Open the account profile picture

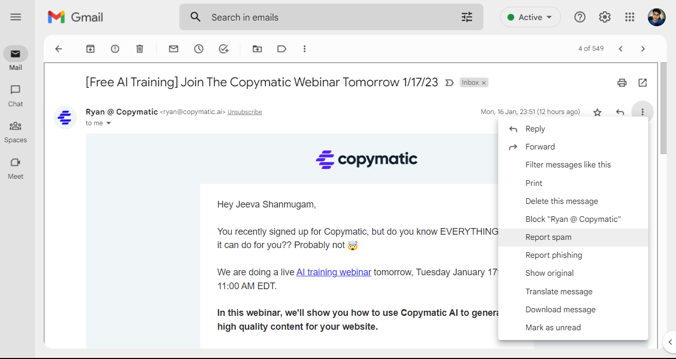pyautogui.click(x=656, y=17)
